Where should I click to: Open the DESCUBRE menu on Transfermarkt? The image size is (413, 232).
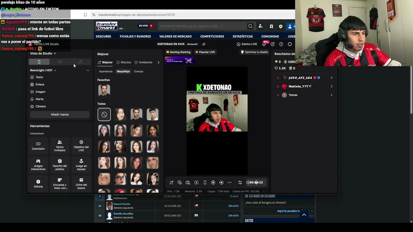(103, 36)
